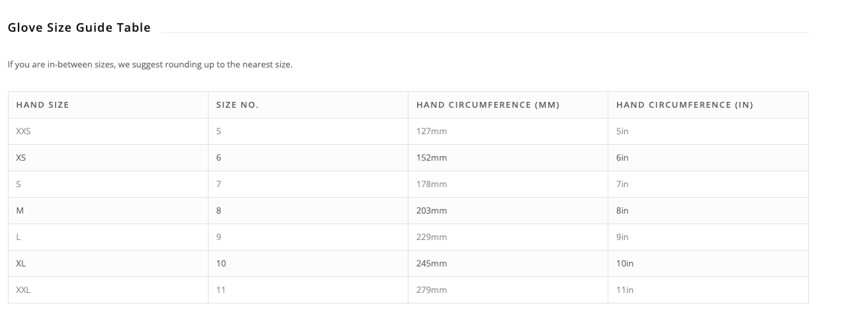This screenshot has height=326, width=844.
Task: Click size number 7 cell
Action: click(x=219, y=184)
